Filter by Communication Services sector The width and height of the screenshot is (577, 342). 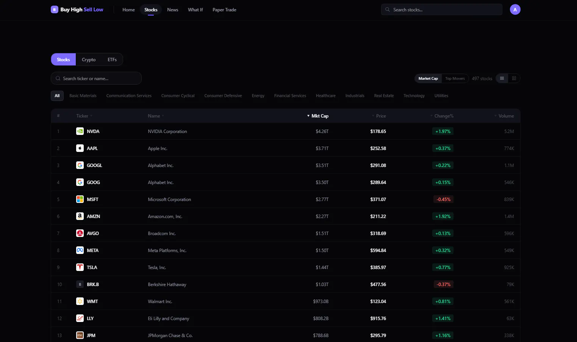click(129, 96)
